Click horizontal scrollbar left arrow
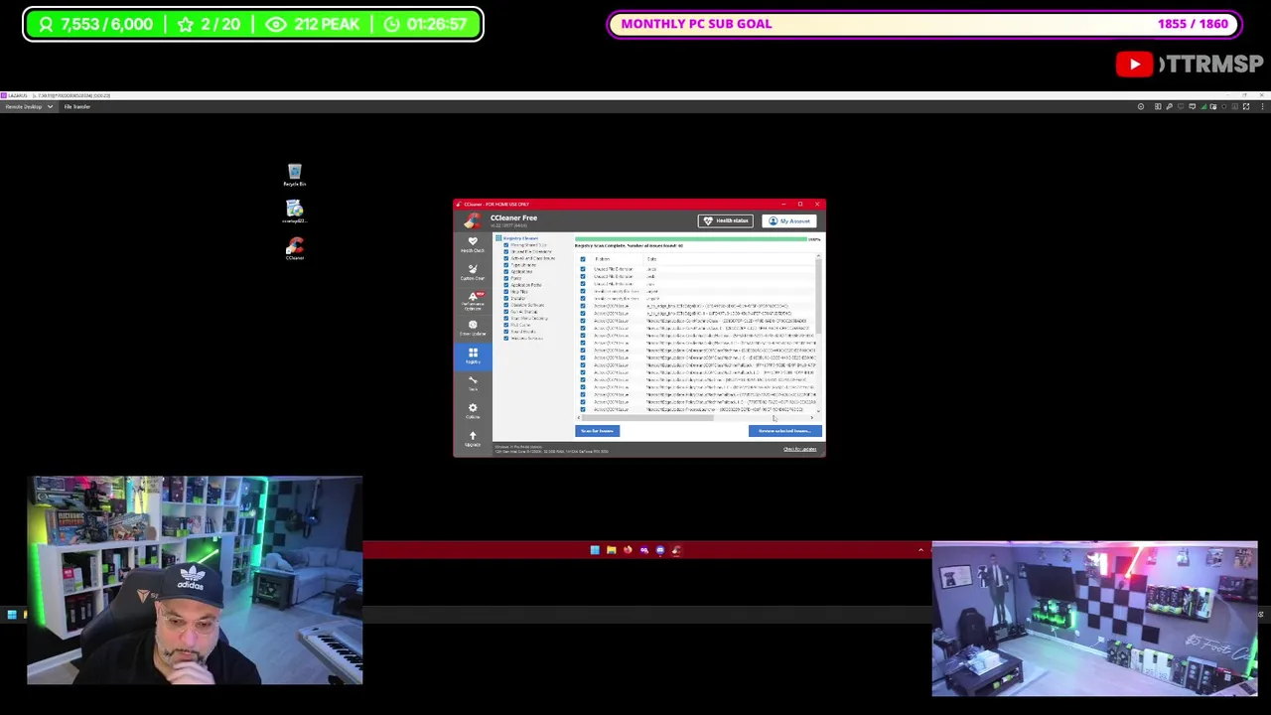The height and width of the screenshot is (715, 1271). pyautogui.click(x=578, y=418)
